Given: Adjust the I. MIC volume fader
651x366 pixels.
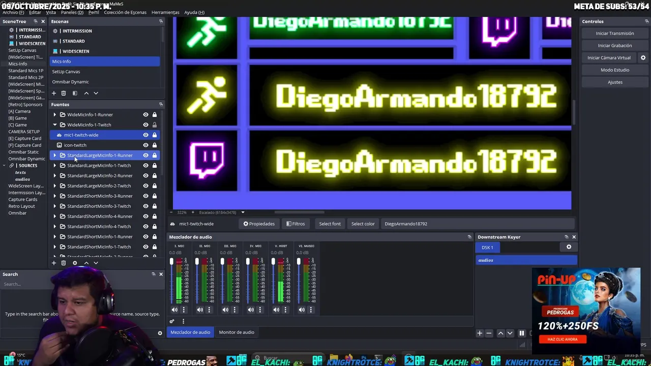Looking at the screenshot, I should pyautogui.click(x=172, y=261).
